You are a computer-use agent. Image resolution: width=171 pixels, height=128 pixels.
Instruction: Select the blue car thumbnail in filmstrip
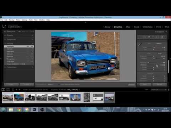coord(19,97)
